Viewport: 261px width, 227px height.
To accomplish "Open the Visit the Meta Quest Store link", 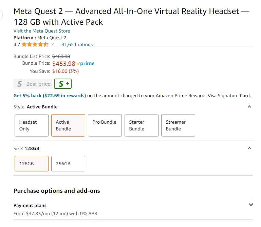I will coord(42,31).
